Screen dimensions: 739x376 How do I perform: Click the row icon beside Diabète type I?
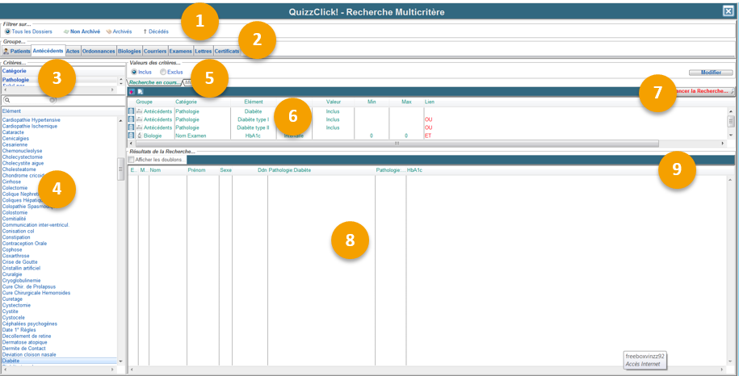point(132,119)
